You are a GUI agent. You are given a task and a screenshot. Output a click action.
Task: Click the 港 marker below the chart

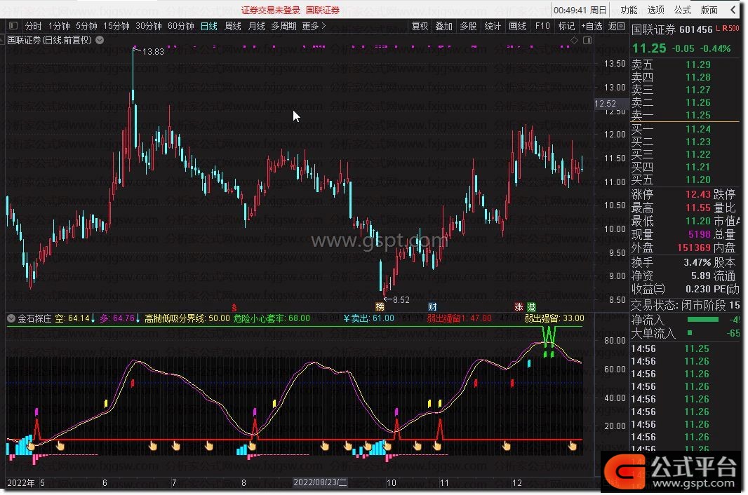click(x=531, y=306)
